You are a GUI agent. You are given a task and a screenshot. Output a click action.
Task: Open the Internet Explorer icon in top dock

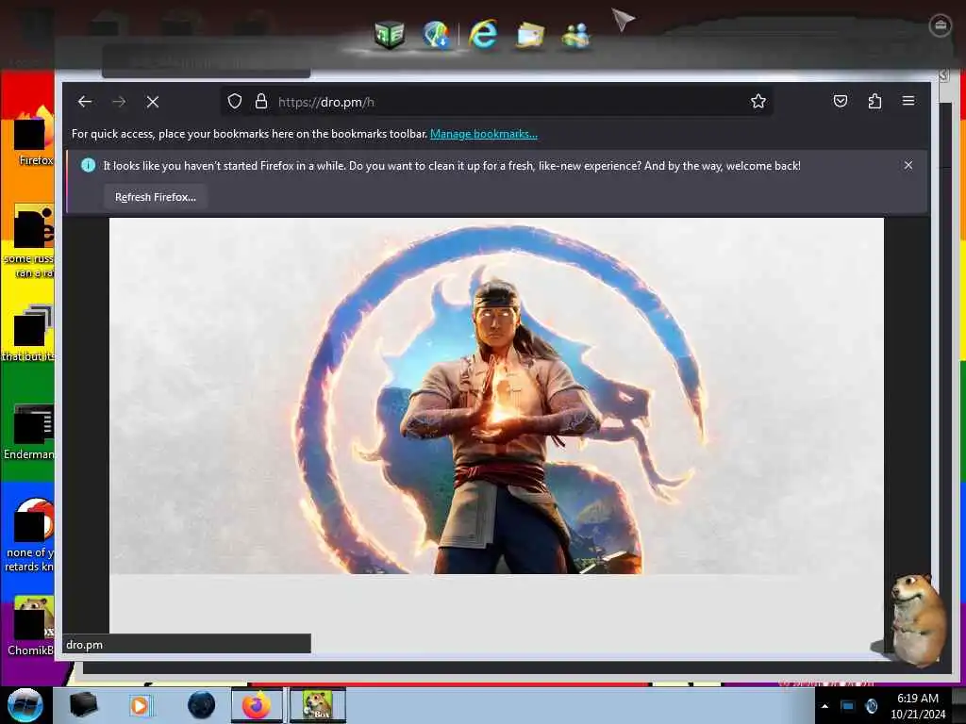click(483, 33)
